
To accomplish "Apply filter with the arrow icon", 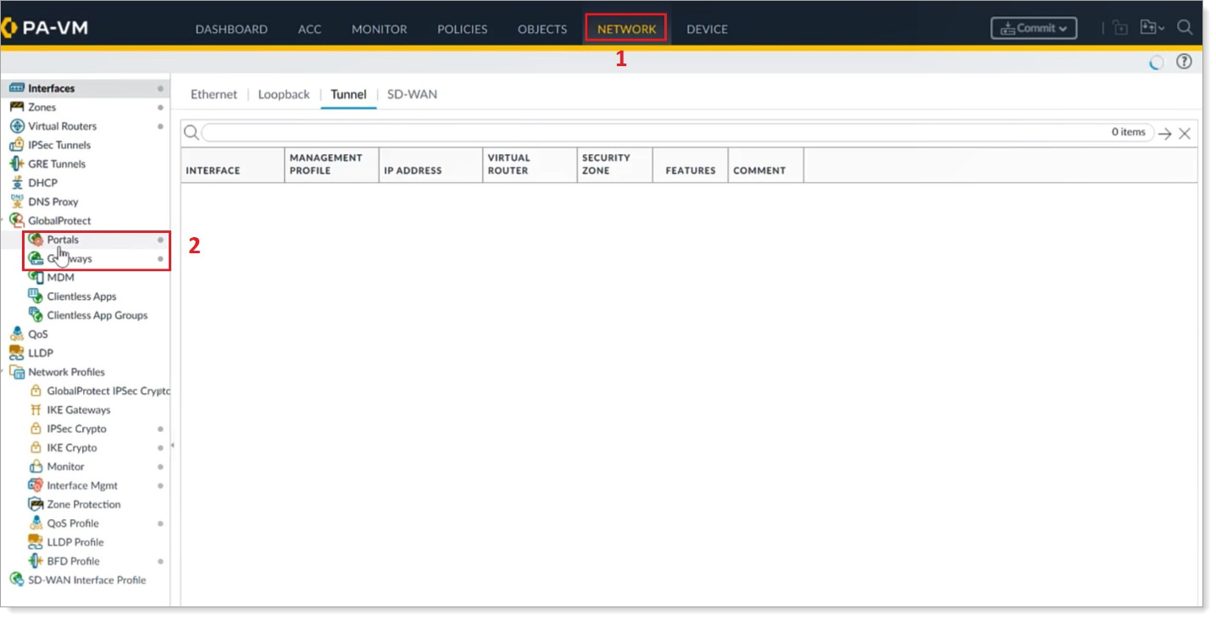I will coord(1165,134).
